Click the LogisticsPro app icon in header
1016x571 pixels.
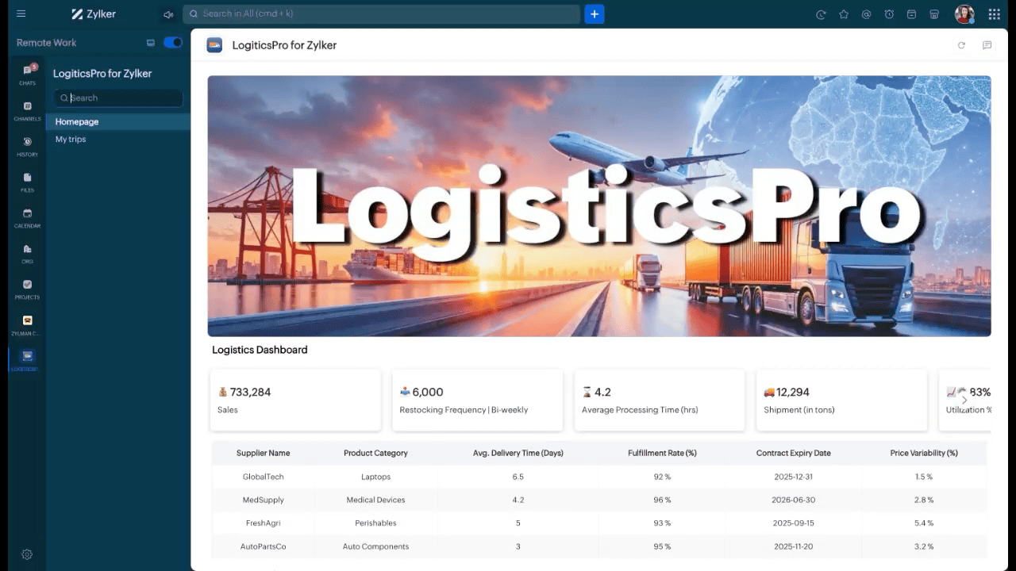[214, 45]
